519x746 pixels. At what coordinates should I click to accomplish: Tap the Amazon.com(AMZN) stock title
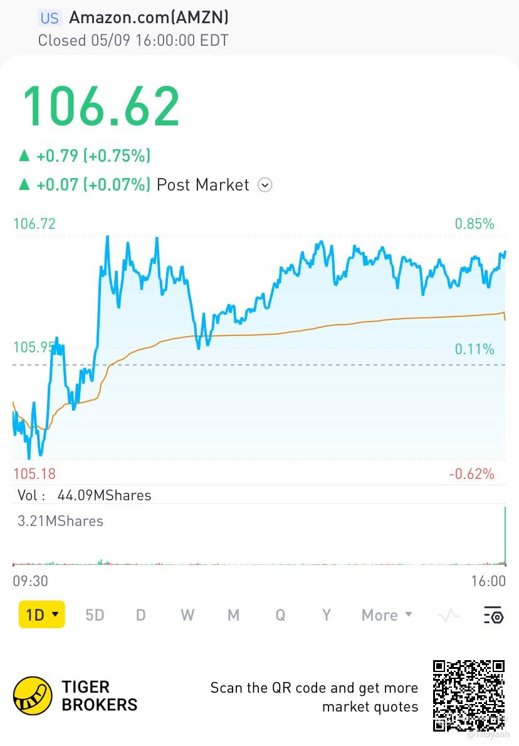[149, 18]
